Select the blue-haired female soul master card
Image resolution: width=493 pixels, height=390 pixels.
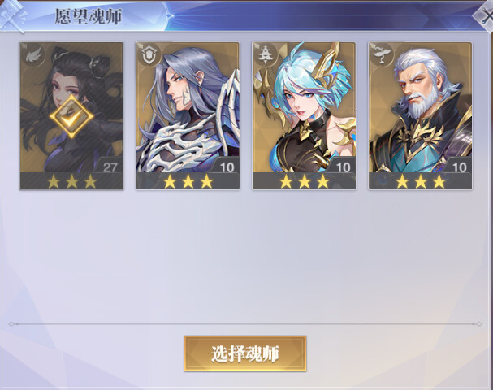tap(304, 115)
